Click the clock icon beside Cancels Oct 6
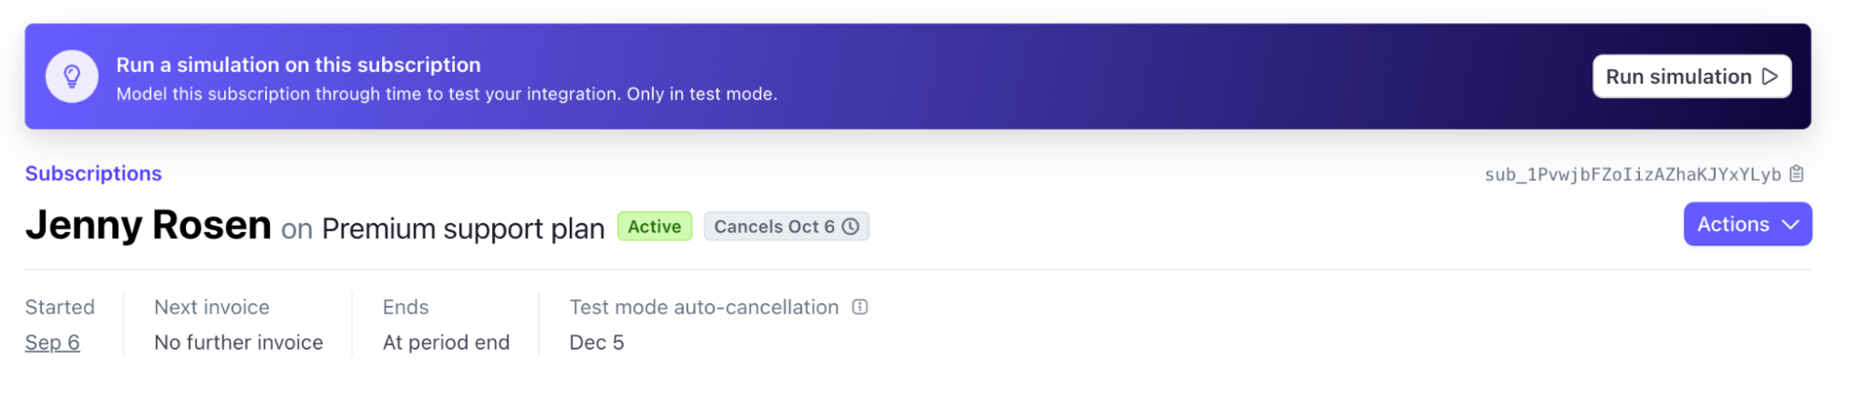This screenshot has height=401, width=1867. click(851, 227)
